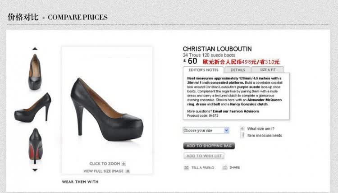The image size is (338, 193).
Task: Click the Item measurements link
Action: (x=265, y=135)
